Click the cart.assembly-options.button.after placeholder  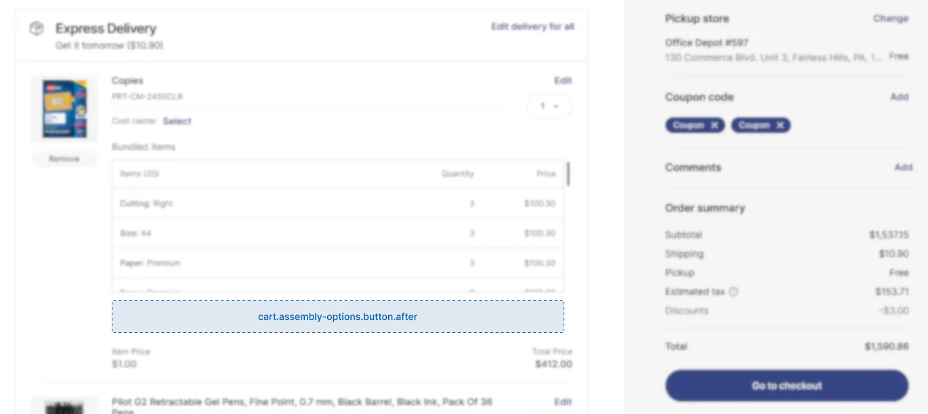click(x=338, y=317)
